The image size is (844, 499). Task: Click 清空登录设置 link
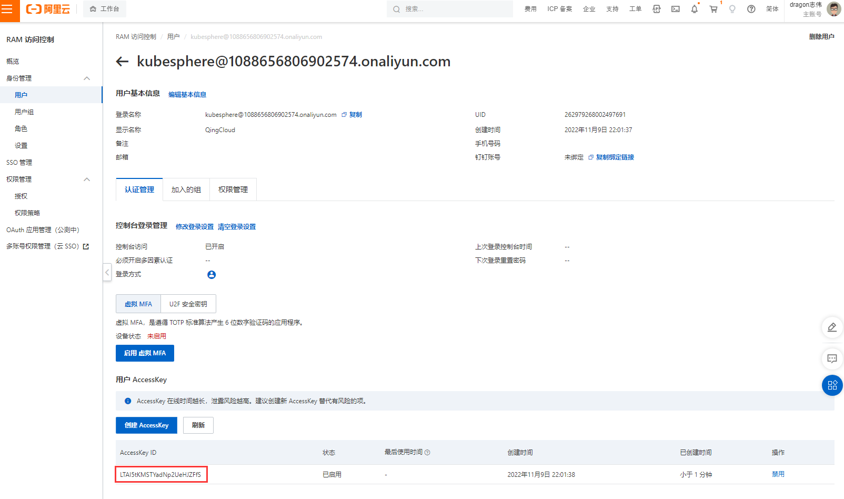point(237,227)
